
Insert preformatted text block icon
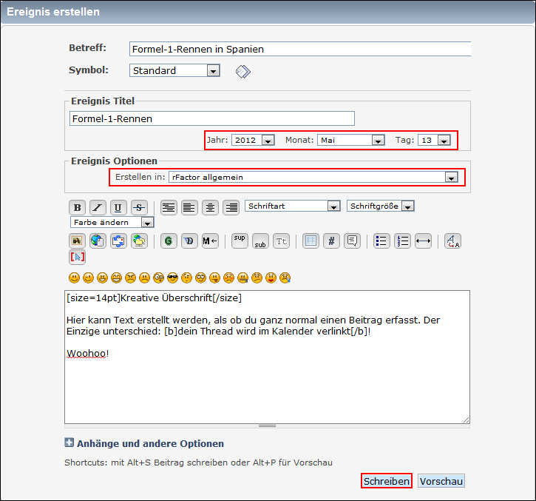point(169,207)
